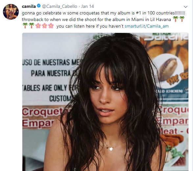
Task: Open the Jan 14 timestamp permalink
Action: (x=87, y=6)
